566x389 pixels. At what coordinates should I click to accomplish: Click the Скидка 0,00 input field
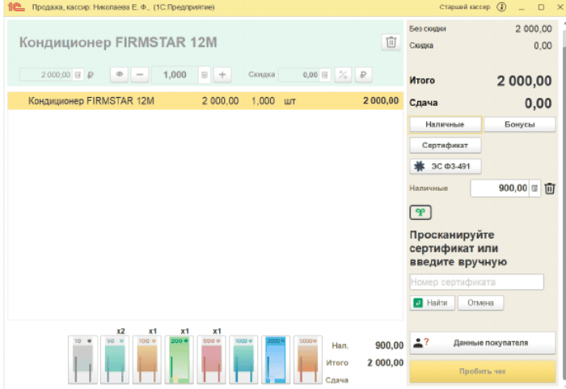[x=299, y=74]
